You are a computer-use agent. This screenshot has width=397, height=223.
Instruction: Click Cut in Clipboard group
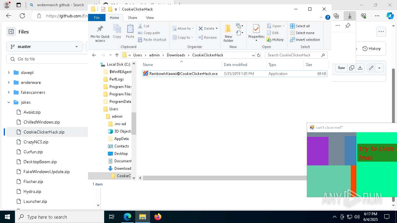pos(144,26)
